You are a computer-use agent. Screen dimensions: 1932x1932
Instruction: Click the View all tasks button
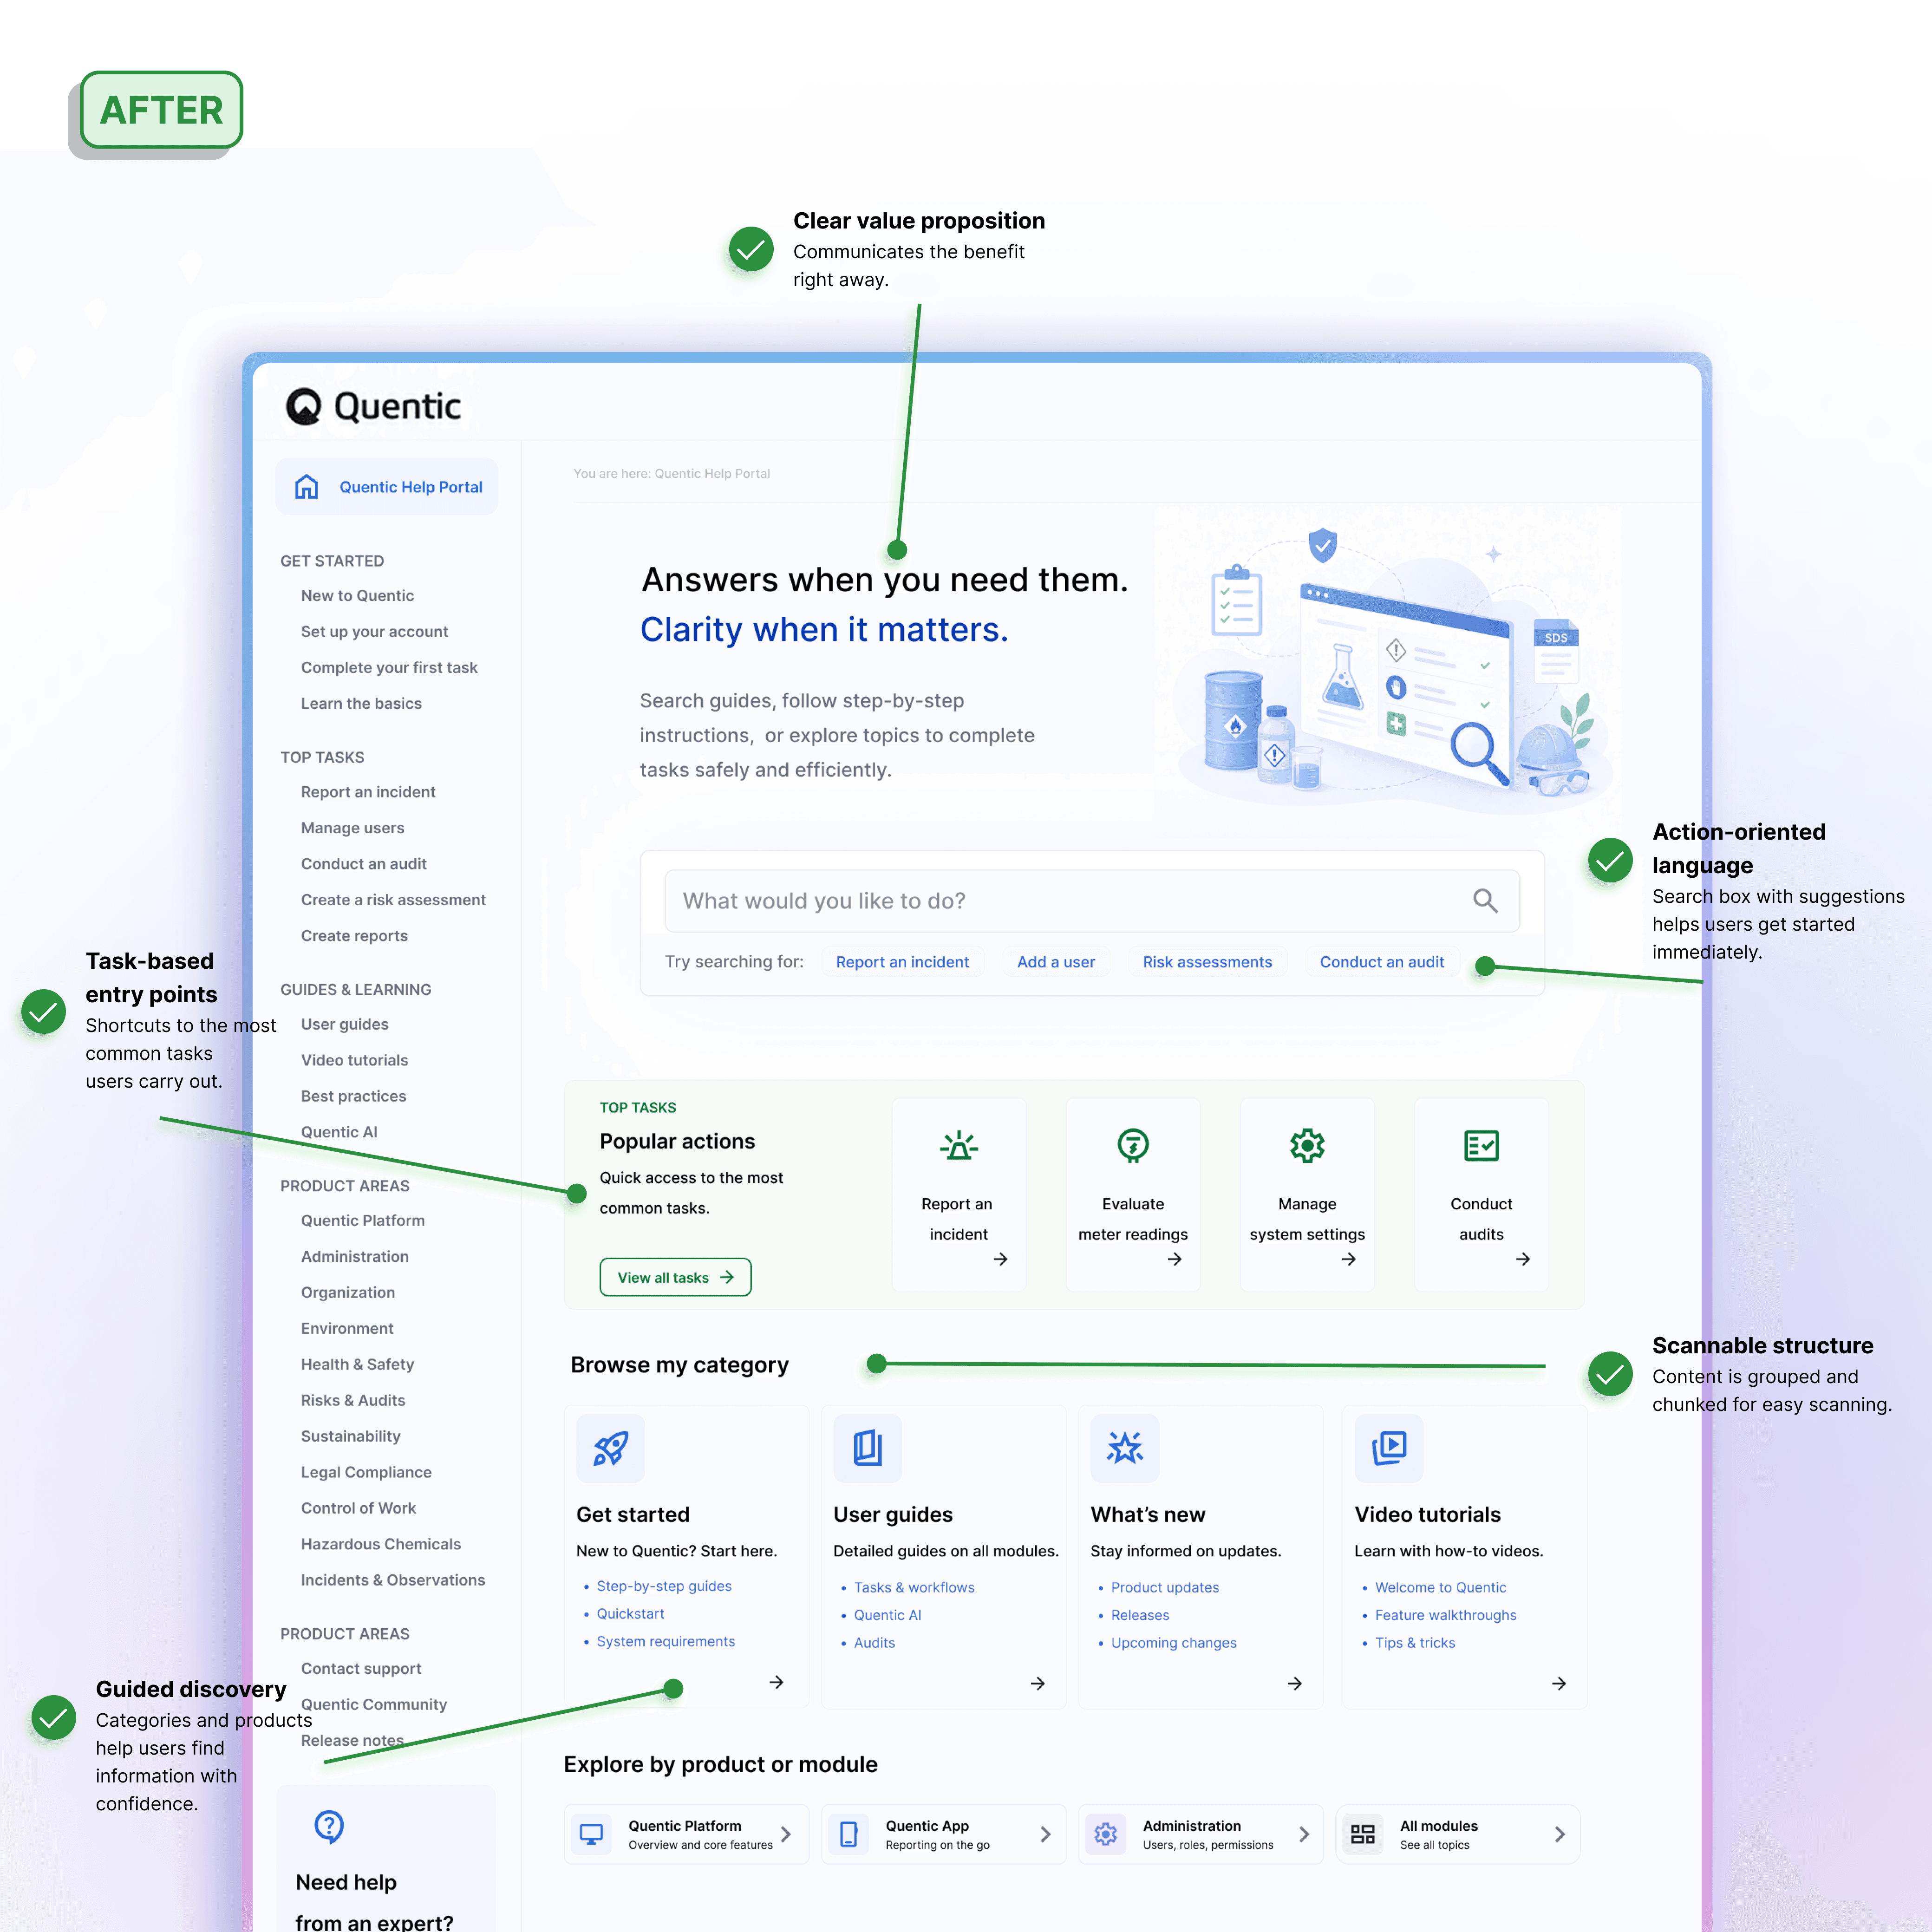pyautogui.click(x=675, y=1277)
